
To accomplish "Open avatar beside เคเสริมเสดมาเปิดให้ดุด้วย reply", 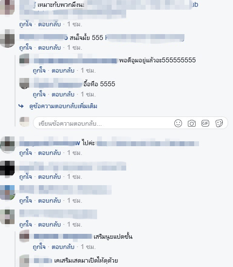I will click(x=24, y=261).
